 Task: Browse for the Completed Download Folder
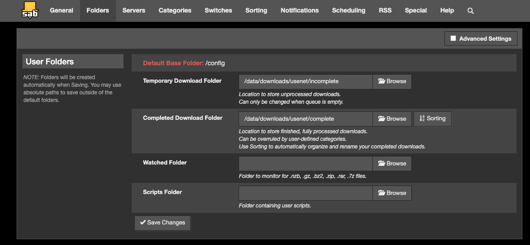[x=392, y=119]
